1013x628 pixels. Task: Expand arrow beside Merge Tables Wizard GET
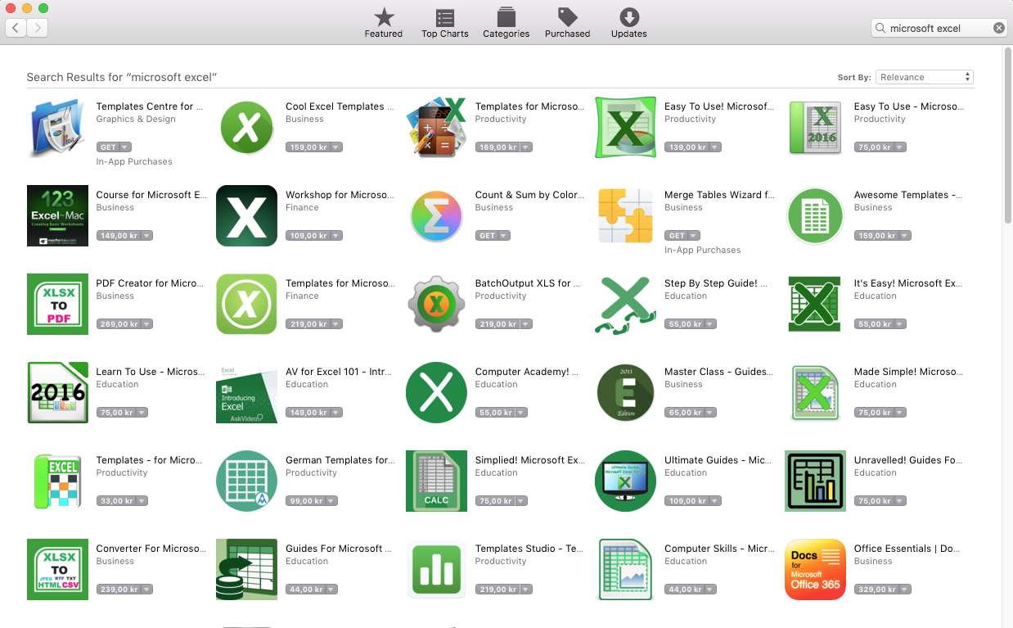pyautogui.click(x=694, y=236)
